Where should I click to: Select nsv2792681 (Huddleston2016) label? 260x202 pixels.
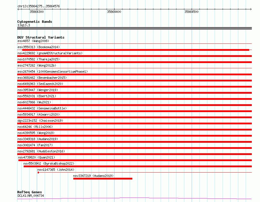(41, 151)
